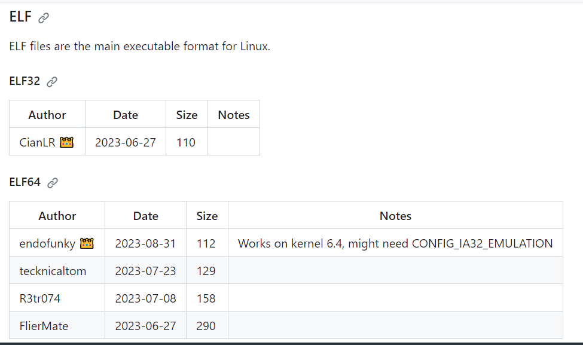583x345 pixels.
Task: Click the anchor link icon next to ELF64
Action: tap(53, 183)
